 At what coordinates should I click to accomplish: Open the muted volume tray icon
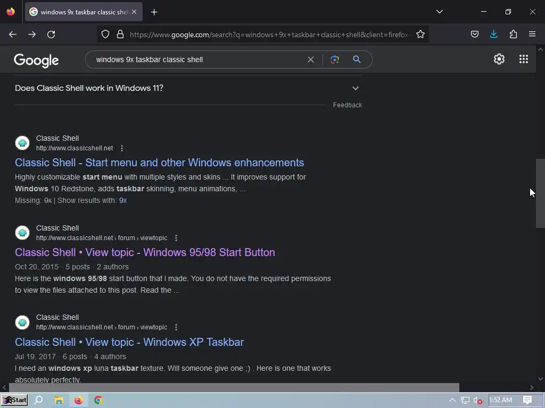click(478, 401)
